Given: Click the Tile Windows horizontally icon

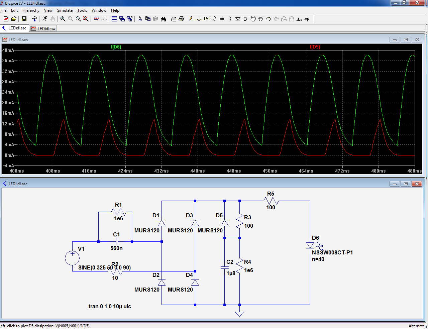Looking at the screenshot, I should click(x=114, y=19).
